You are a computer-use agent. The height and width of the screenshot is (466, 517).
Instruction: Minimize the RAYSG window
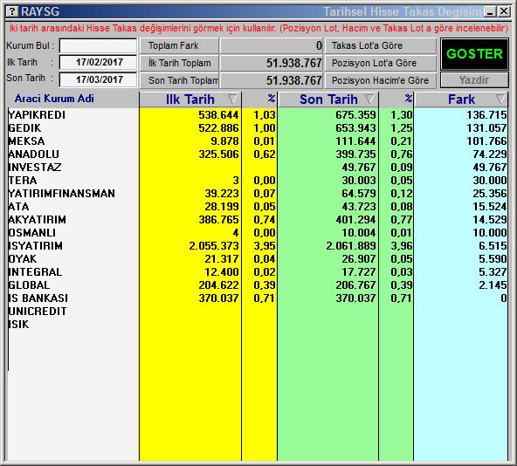point(490,12)
